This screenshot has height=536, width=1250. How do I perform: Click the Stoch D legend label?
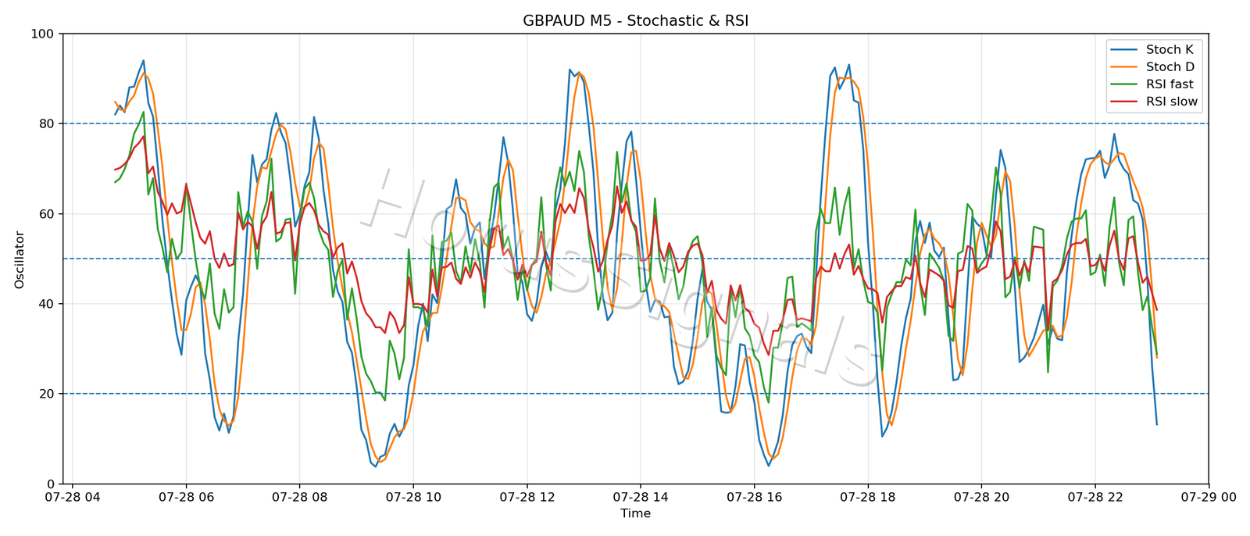[x=1170, y=67]
